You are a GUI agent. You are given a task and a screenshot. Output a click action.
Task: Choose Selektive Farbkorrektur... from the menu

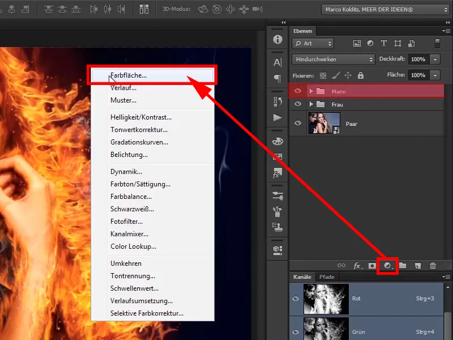point(152,313)
